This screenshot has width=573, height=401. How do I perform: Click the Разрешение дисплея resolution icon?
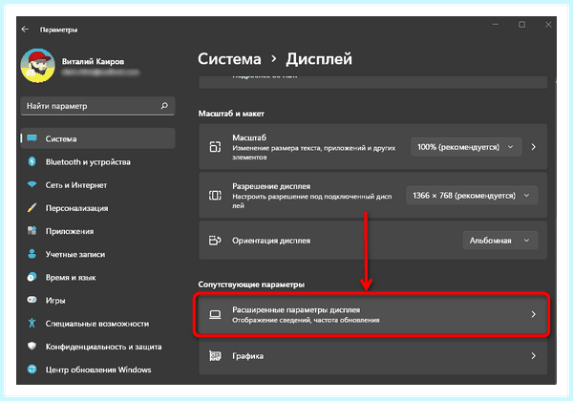(215, 196)
